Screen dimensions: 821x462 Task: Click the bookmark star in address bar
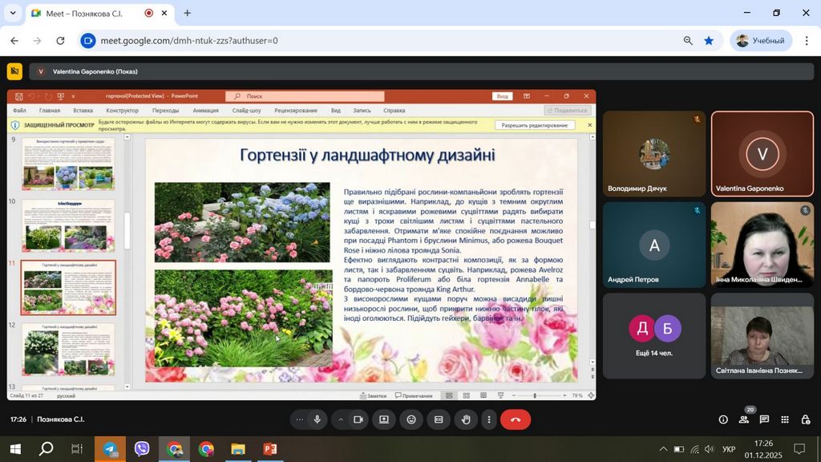click(x=709, y=41)
